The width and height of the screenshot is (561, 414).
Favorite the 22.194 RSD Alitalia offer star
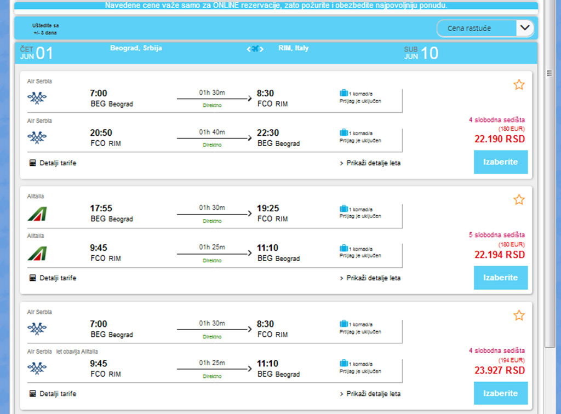pos(519,199)
